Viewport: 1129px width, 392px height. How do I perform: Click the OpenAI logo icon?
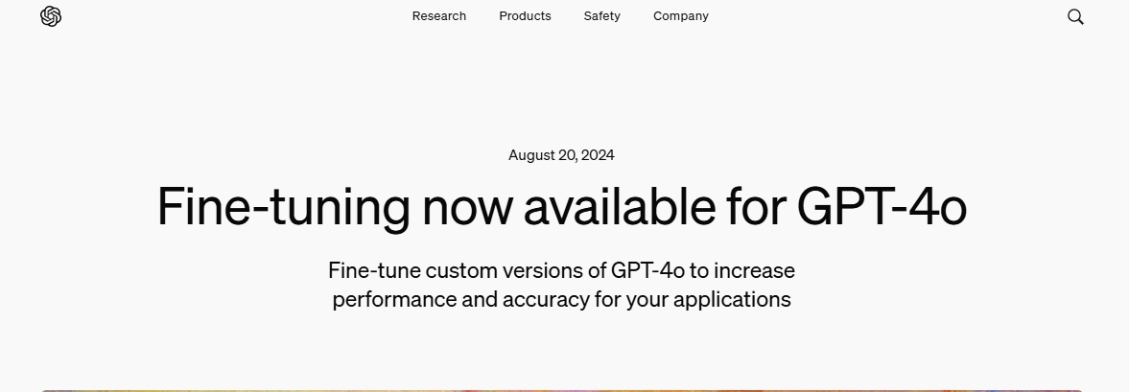pos(51,16)
